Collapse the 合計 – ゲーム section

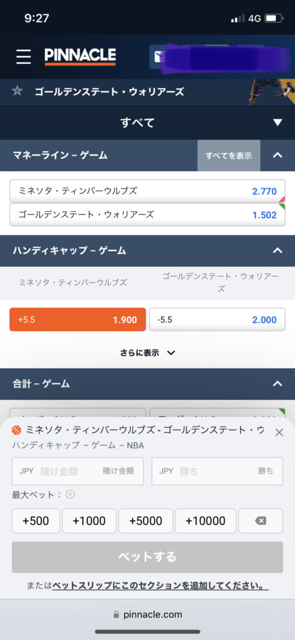[278, 384]
